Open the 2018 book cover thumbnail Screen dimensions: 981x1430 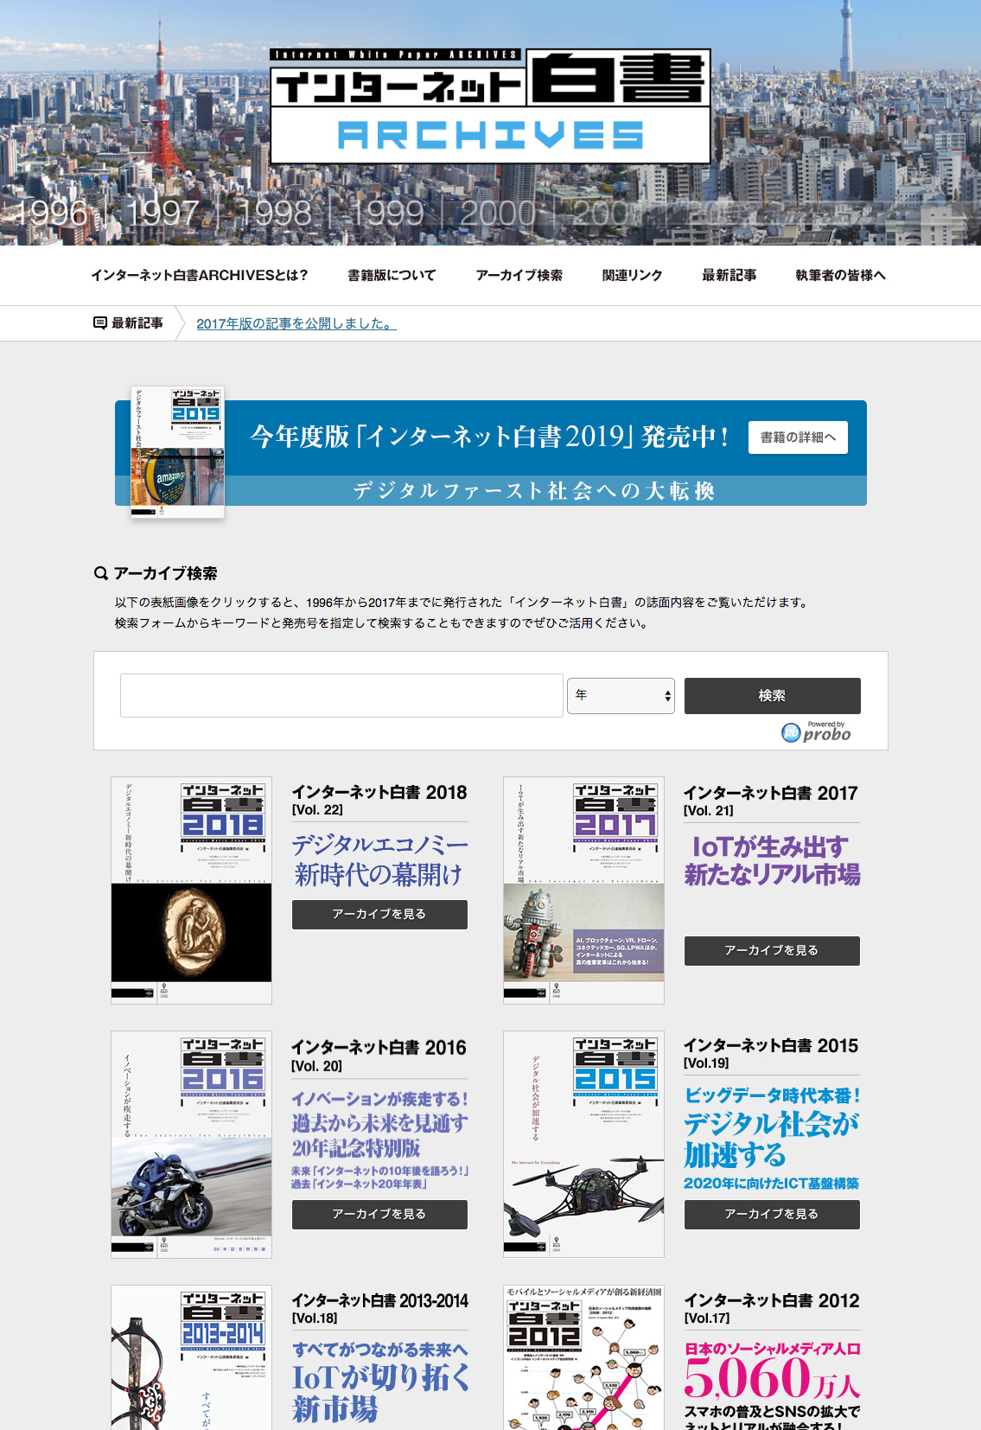pyautogui.click(x=191, y=891)
